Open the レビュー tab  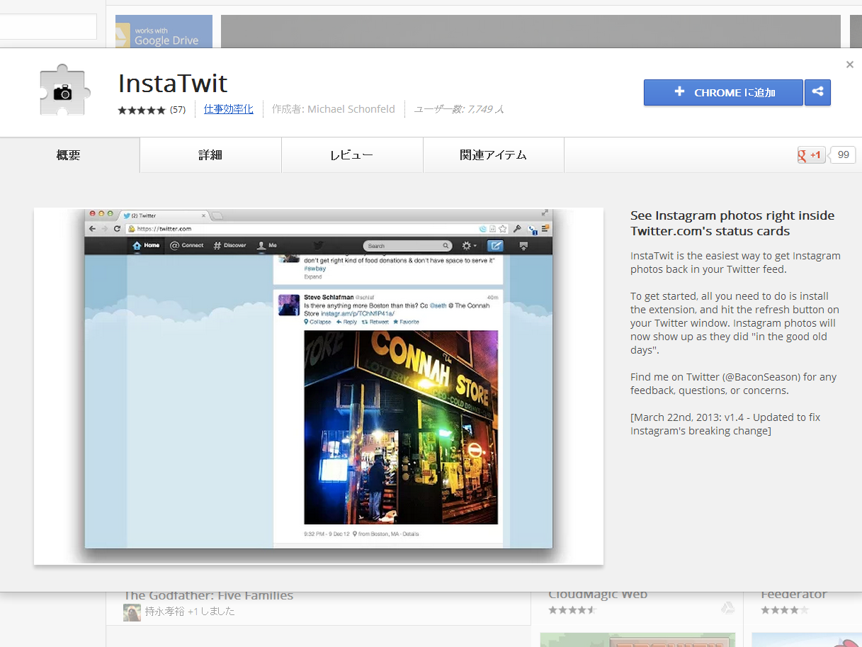tap(352, 155)
